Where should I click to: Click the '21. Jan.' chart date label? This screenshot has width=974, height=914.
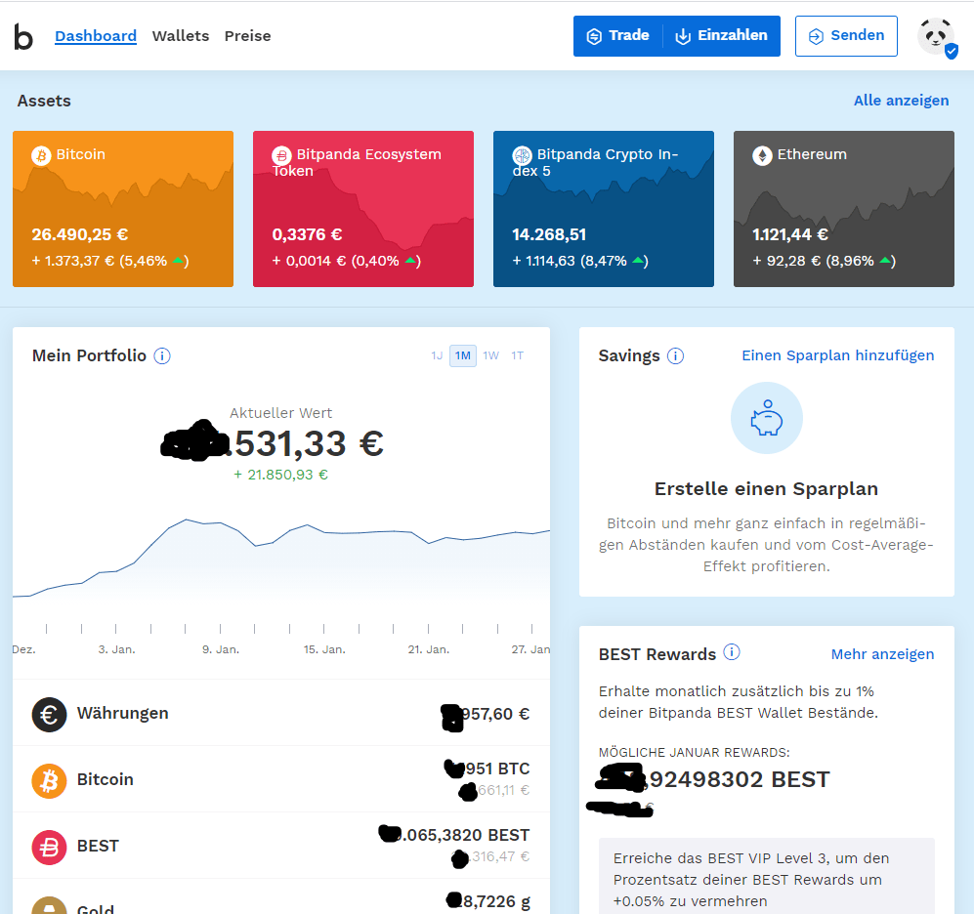point(429,649)
